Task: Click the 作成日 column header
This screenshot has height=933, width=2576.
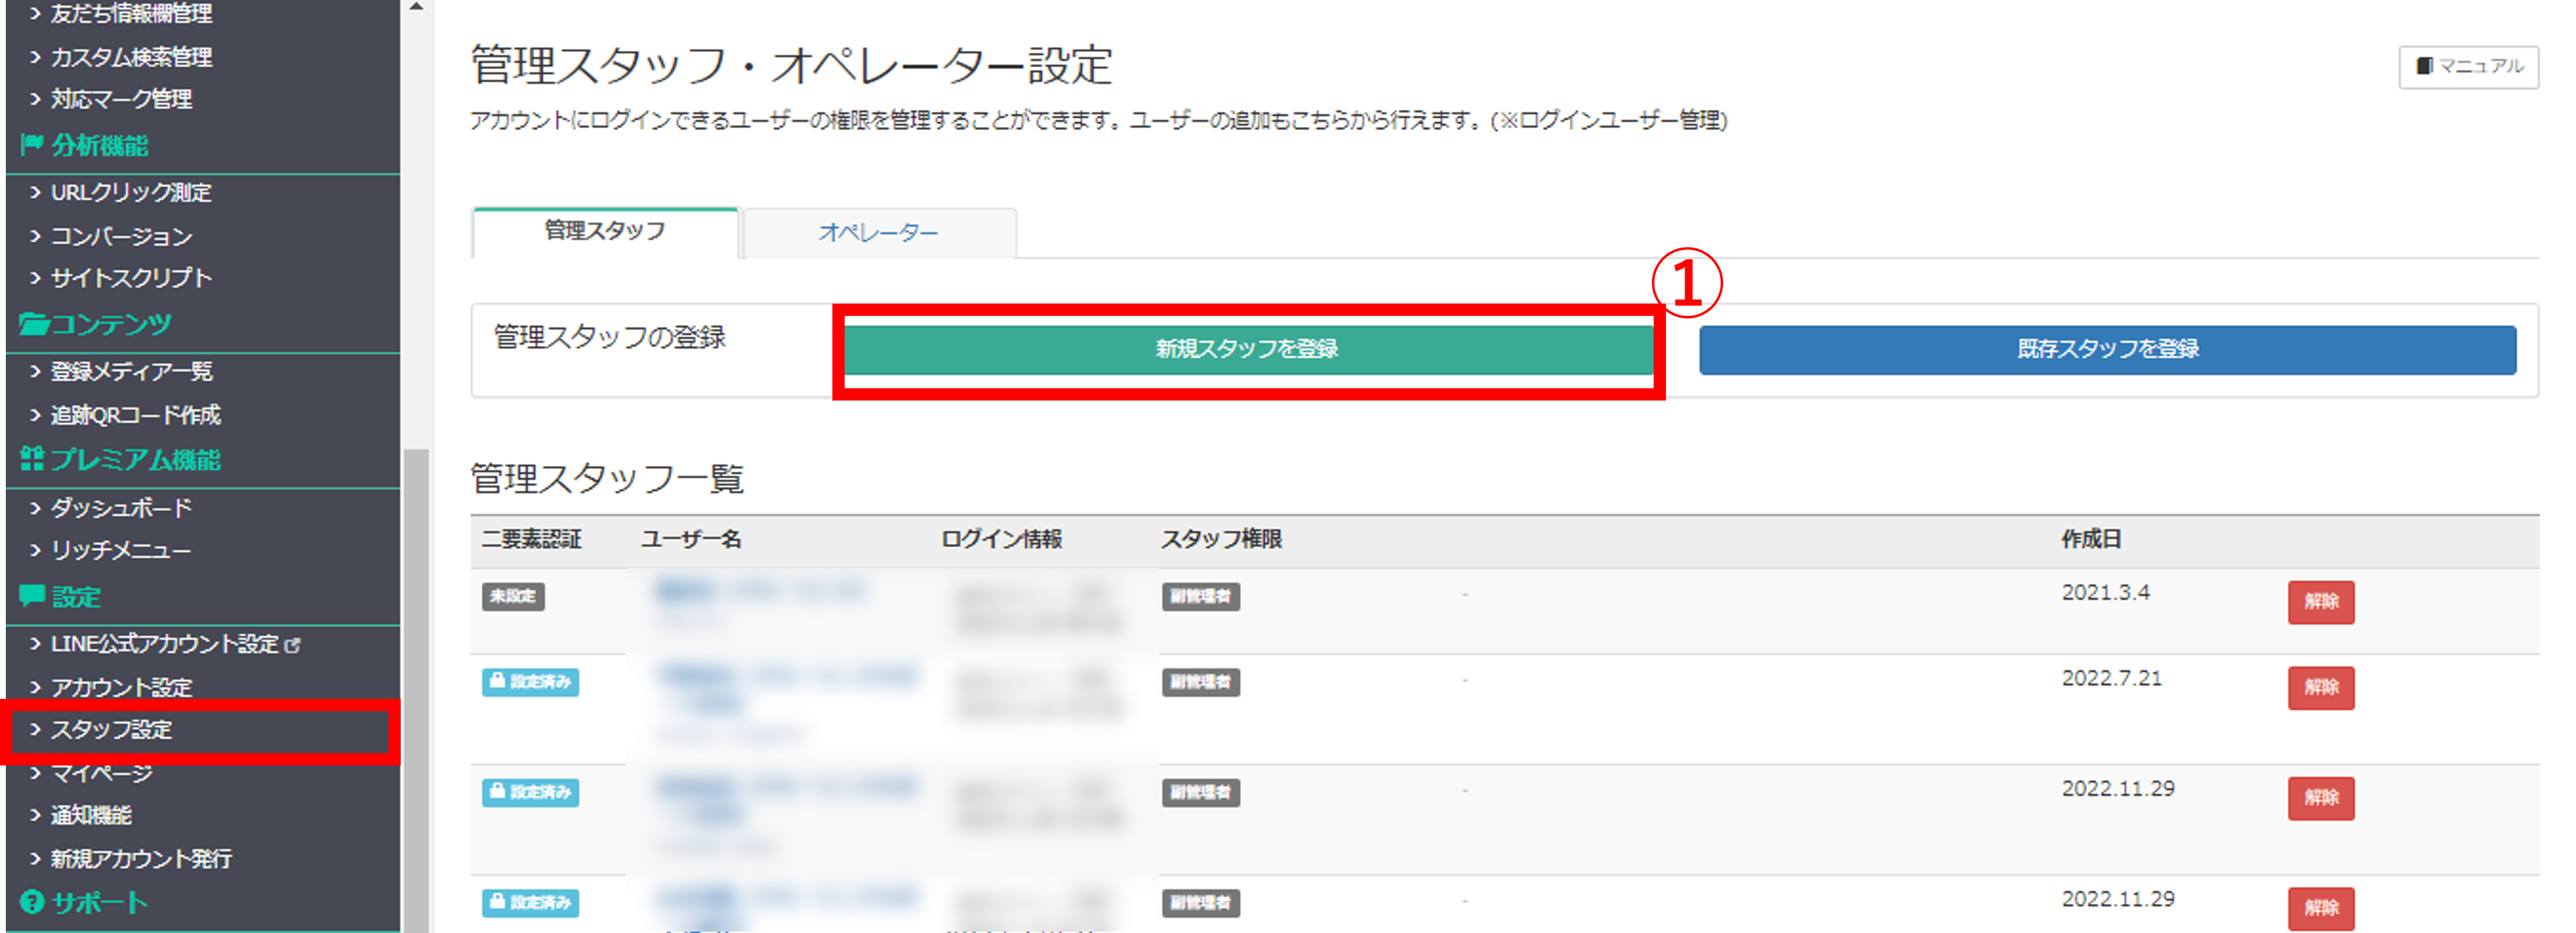Action: [2091, 540]
